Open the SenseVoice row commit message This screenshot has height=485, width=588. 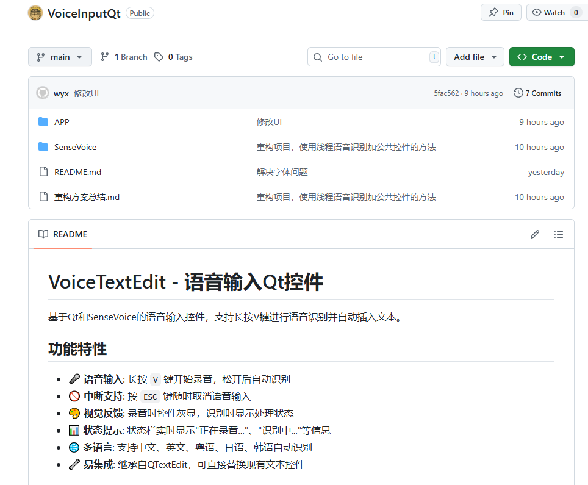[x=346, y=147]
